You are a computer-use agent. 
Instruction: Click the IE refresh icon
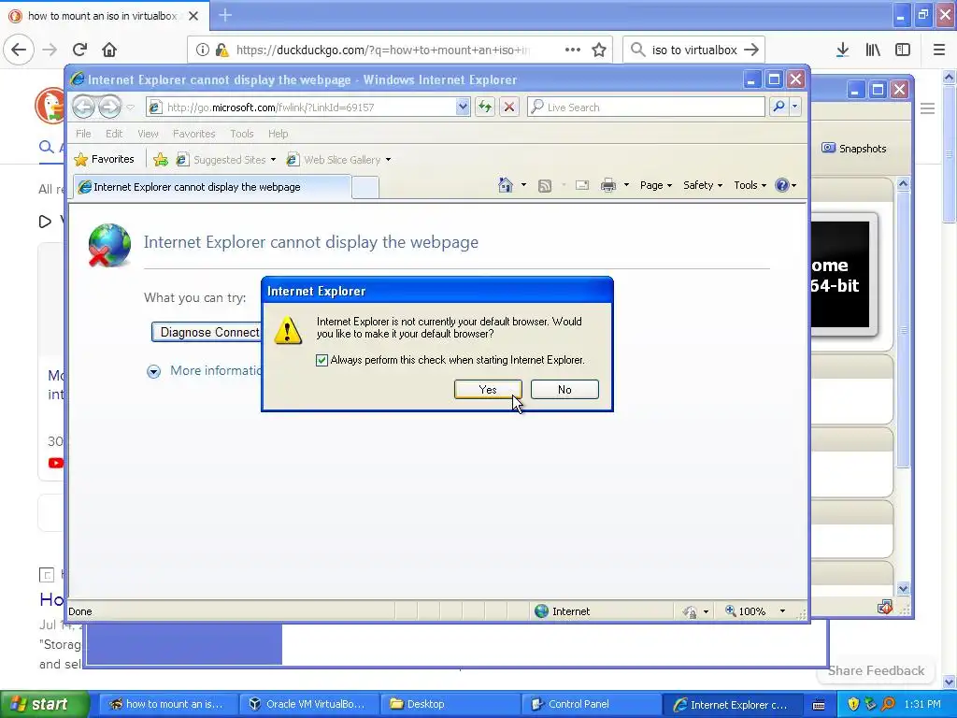coord(485,108)
